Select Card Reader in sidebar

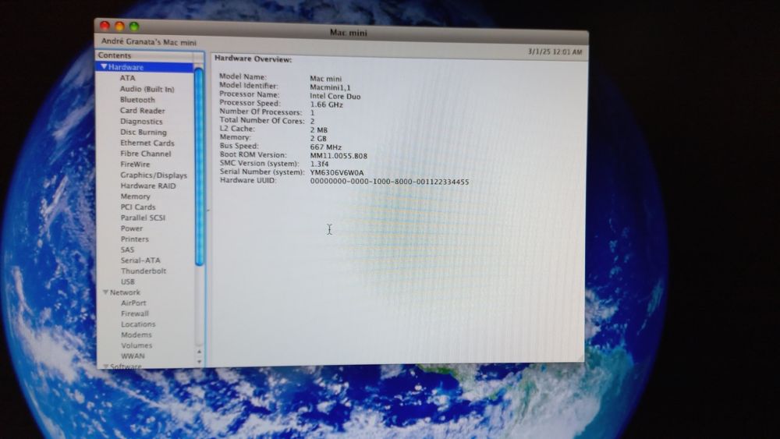[x=142, y=111]
